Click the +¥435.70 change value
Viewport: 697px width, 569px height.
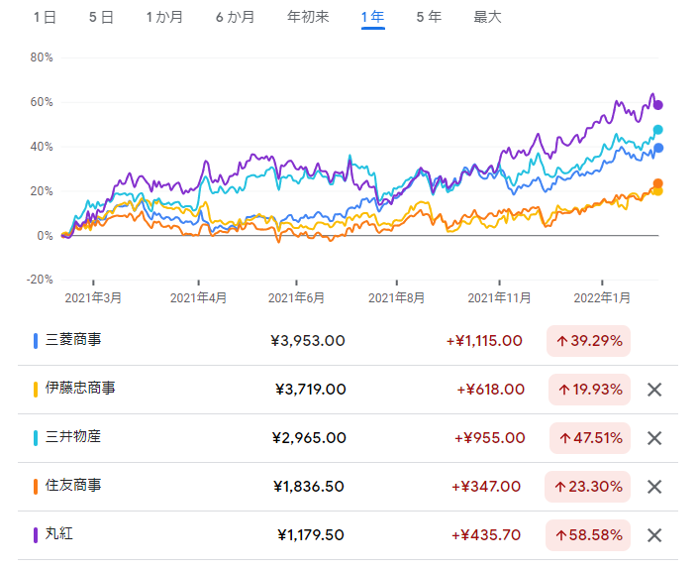click(486, 535)
